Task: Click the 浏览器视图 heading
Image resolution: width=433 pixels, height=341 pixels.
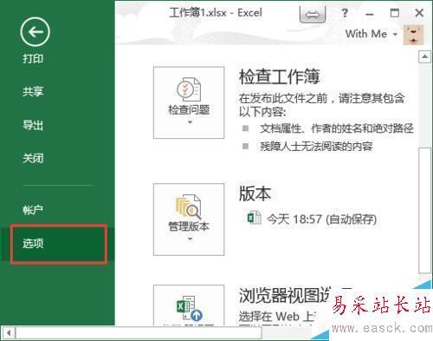Action: [x=284, y=295]
